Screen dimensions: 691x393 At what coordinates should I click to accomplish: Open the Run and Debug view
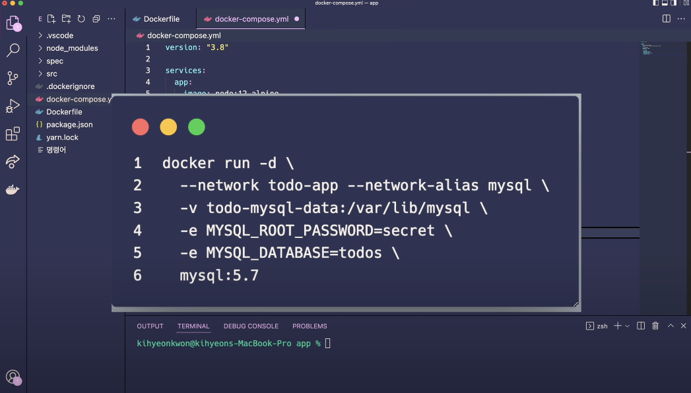[x=13, y=106]
